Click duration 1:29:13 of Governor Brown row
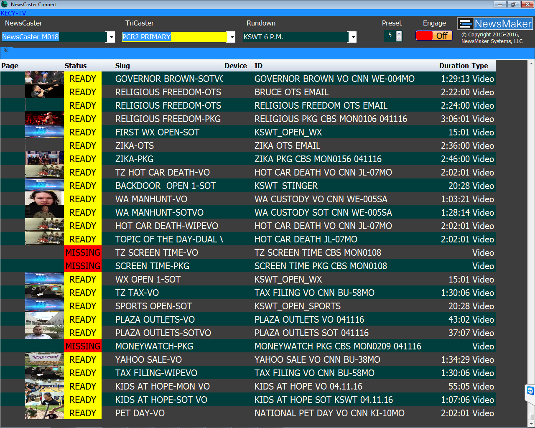The height and width of the screenshot is (428, 535). click(x=456, y=79)
